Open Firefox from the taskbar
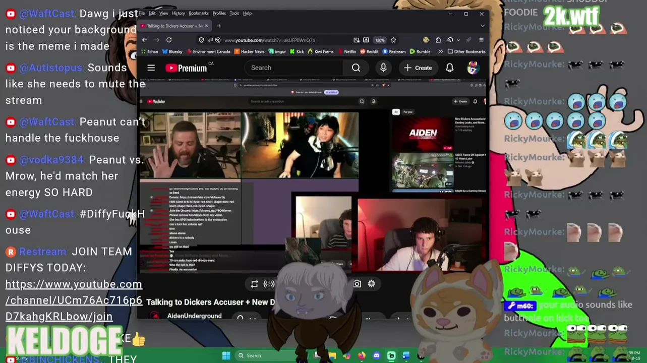The image size is (647, 363). tap(362, 355)
